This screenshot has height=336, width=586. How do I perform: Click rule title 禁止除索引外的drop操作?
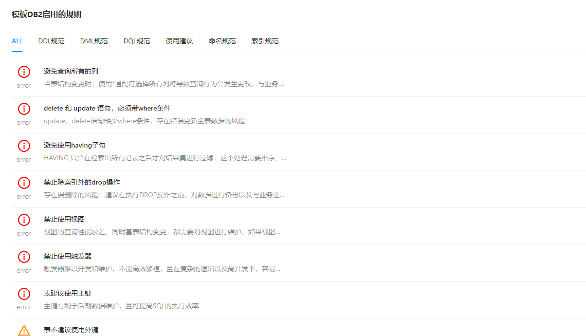pyautogui.click(x=82, y=182)
